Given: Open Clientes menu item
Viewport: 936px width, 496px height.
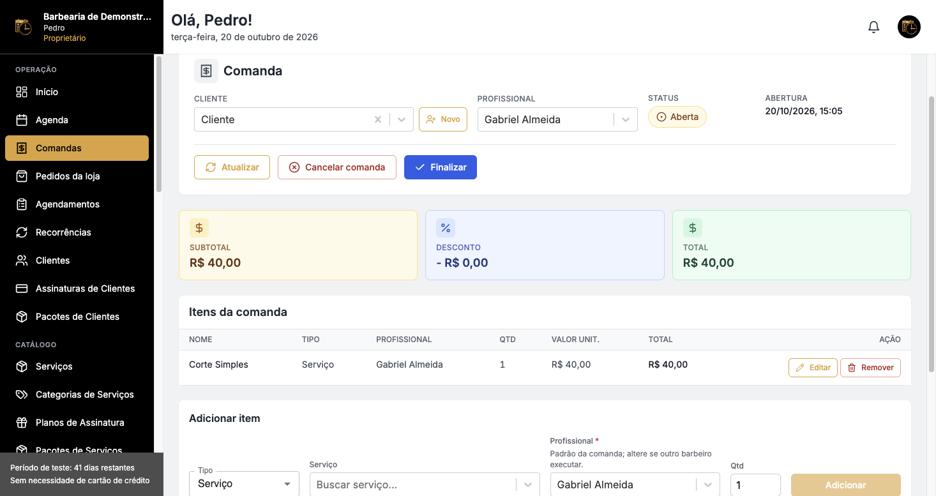Looking at the screenshot, I should (x=77, y=260).
